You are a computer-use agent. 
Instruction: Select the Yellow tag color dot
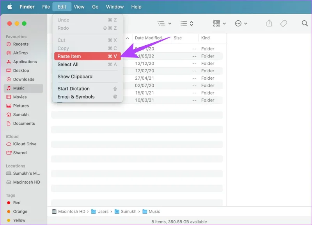click(9, 220)
